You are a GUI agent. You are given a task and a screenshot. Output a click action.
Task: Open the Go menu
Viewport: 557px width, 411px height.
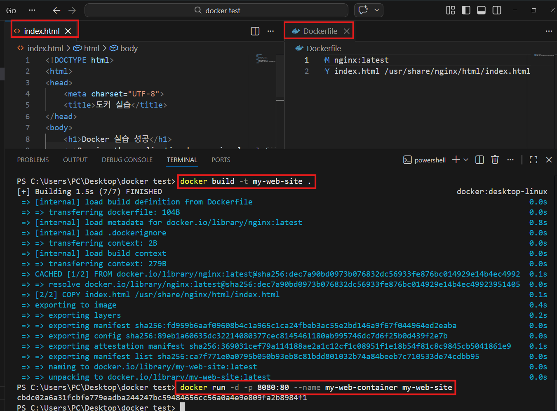click(11, 10)
